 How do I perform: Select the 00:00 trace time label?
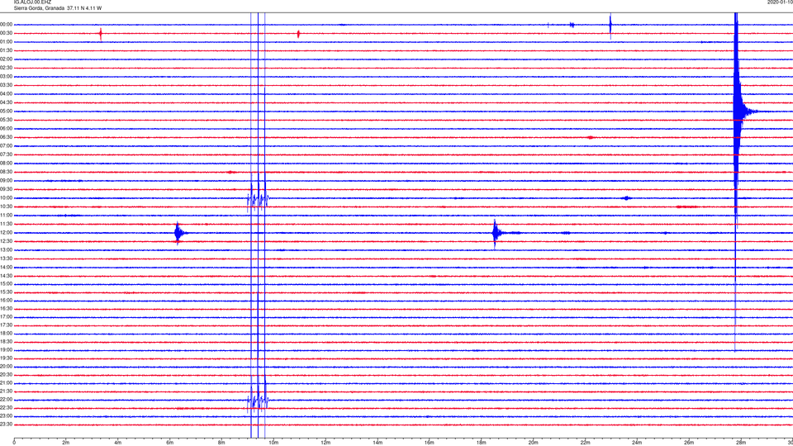click(6, 24)
